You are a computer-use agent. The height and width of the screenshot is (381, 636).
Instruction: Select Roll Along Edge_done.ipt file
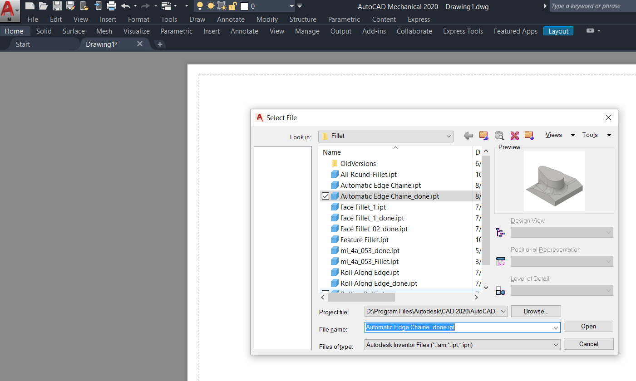pos(379,283)
